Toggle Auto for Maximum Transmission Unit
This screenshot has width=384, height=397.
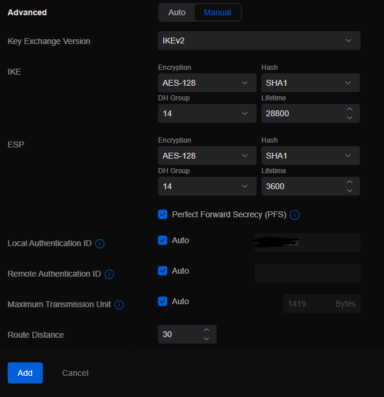tap(163, 301)
